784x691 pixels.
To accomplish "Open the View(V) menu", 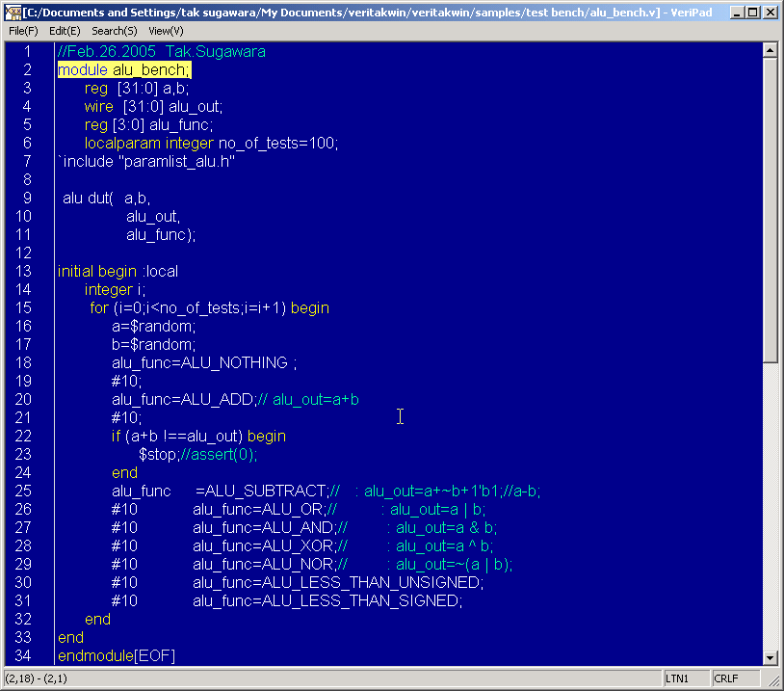I will pos(166,31).
